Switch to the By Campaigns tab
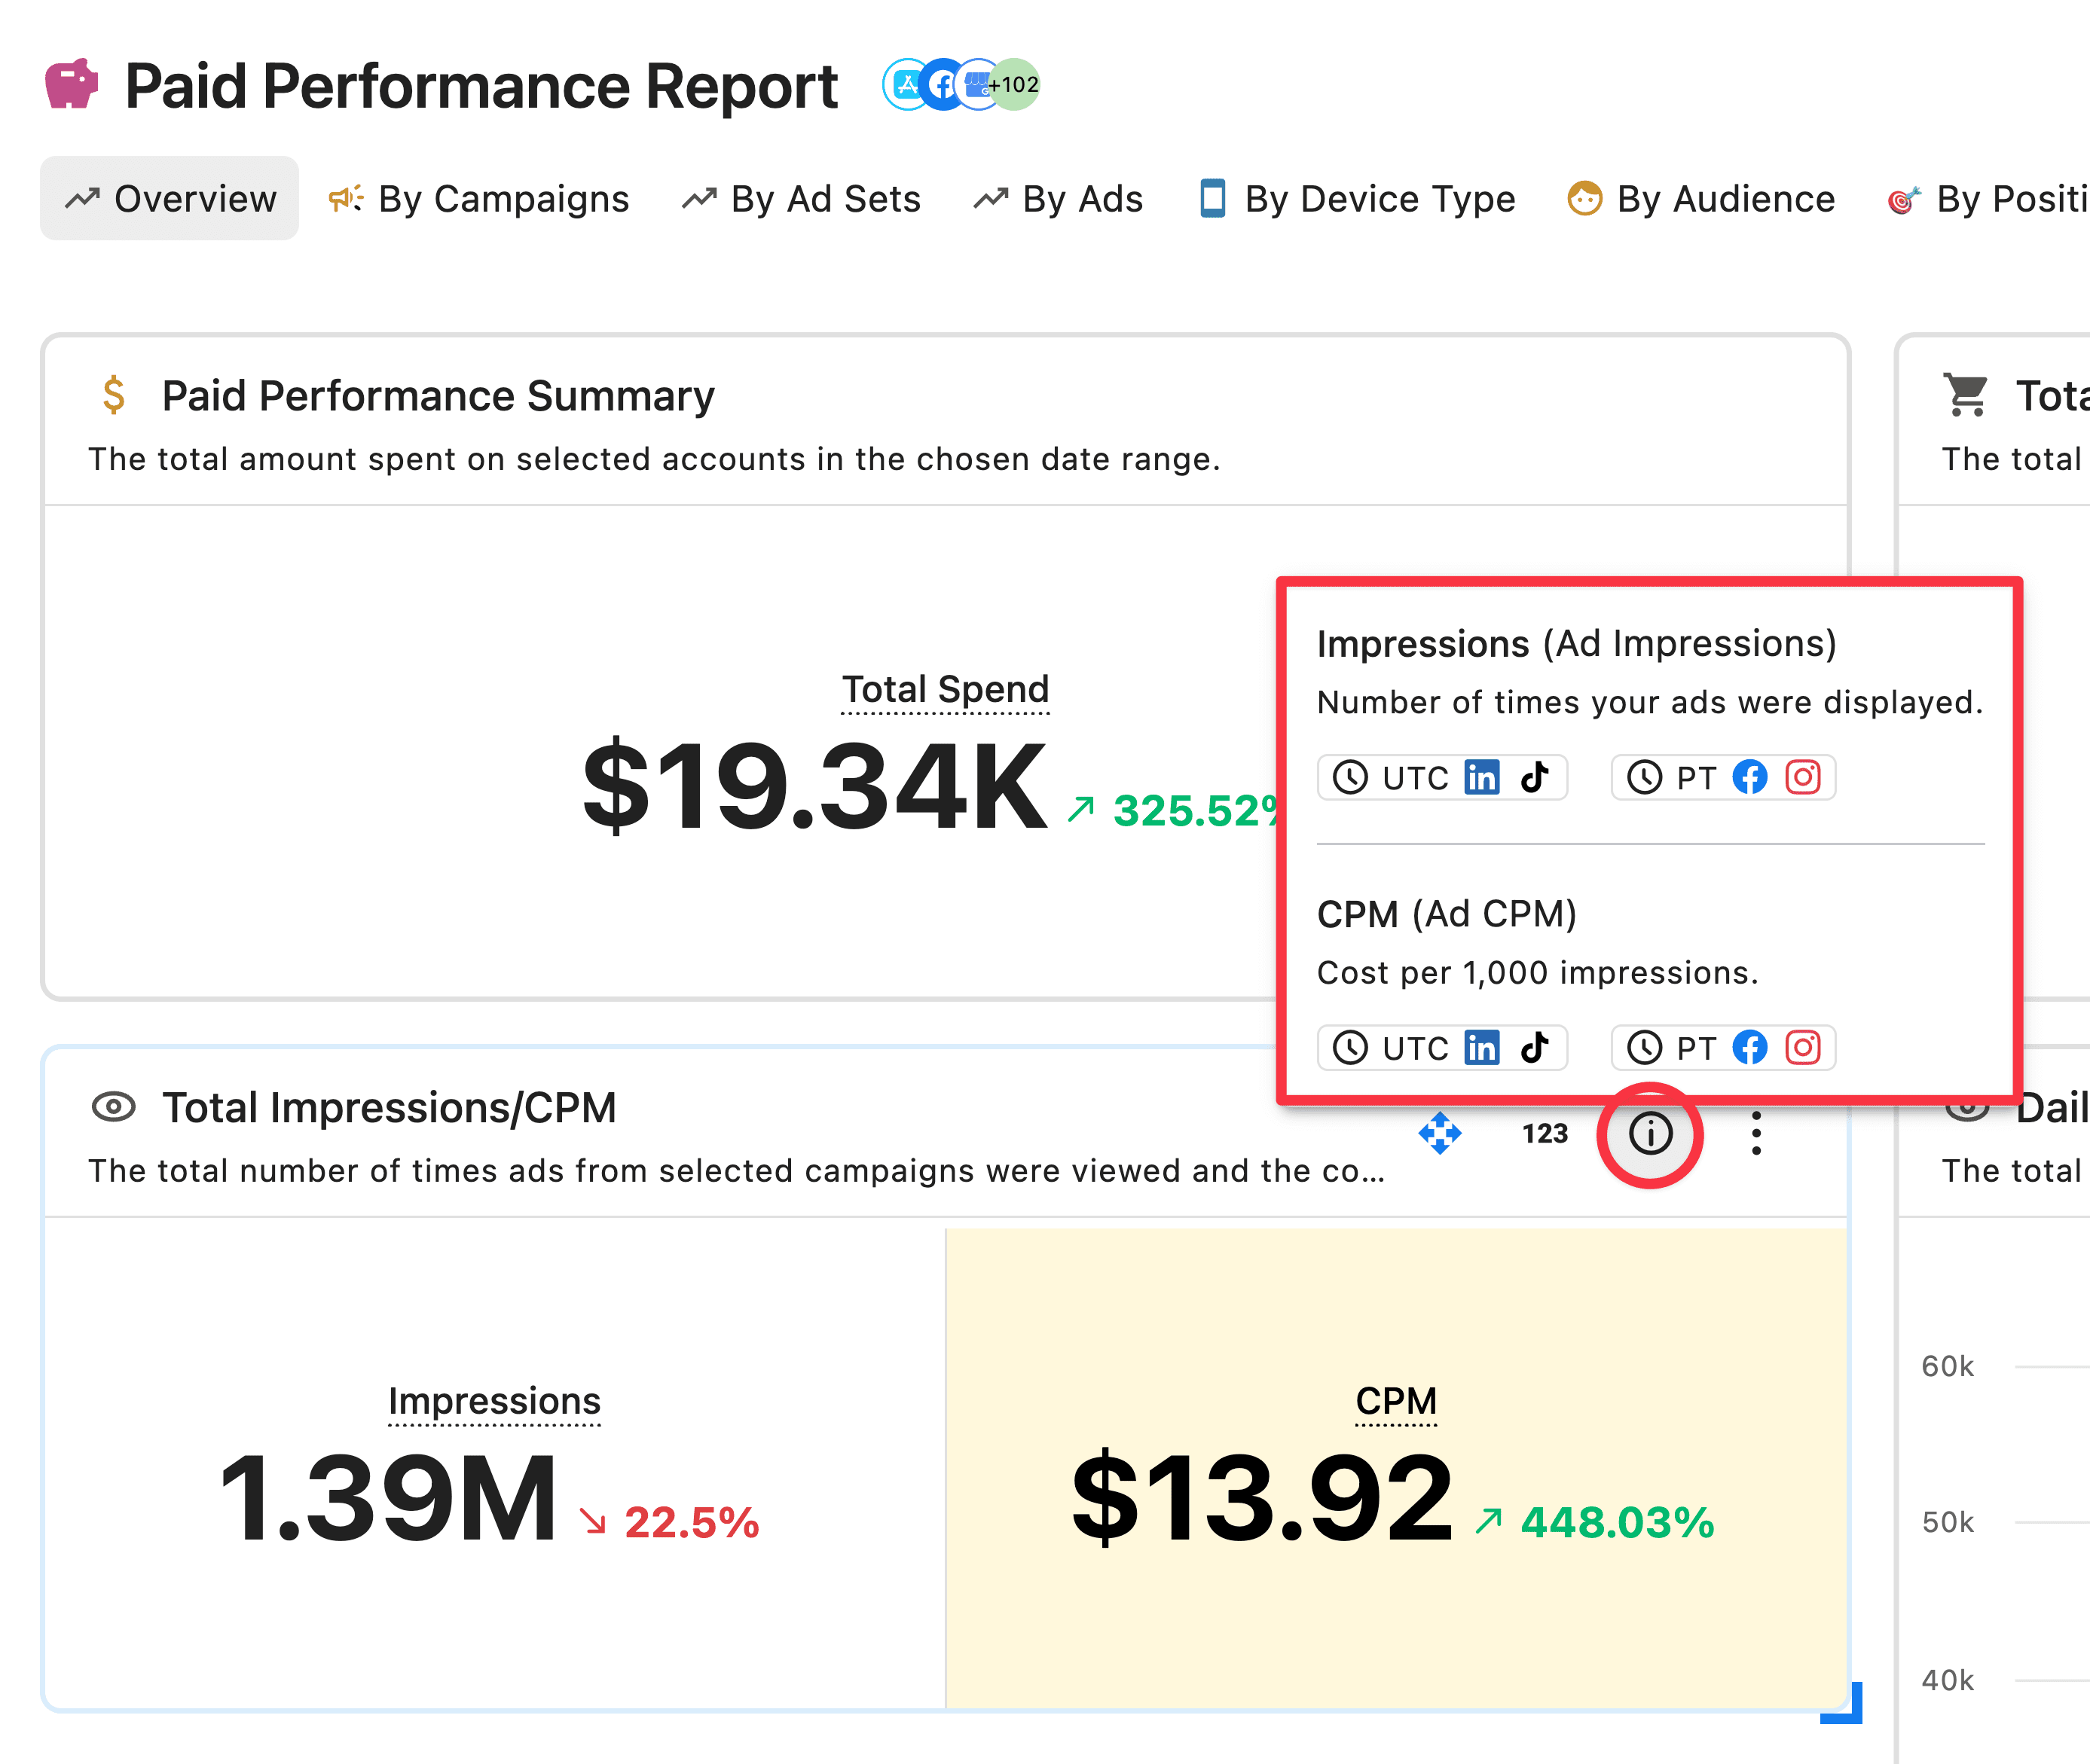The image size is (2090, 1764). tap(479, 199)
